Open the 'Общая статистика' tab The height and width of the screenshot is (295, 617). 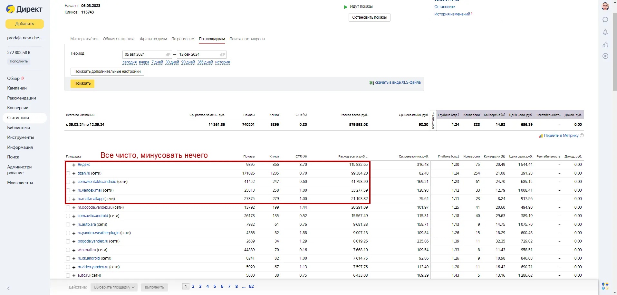click(119, 39)
